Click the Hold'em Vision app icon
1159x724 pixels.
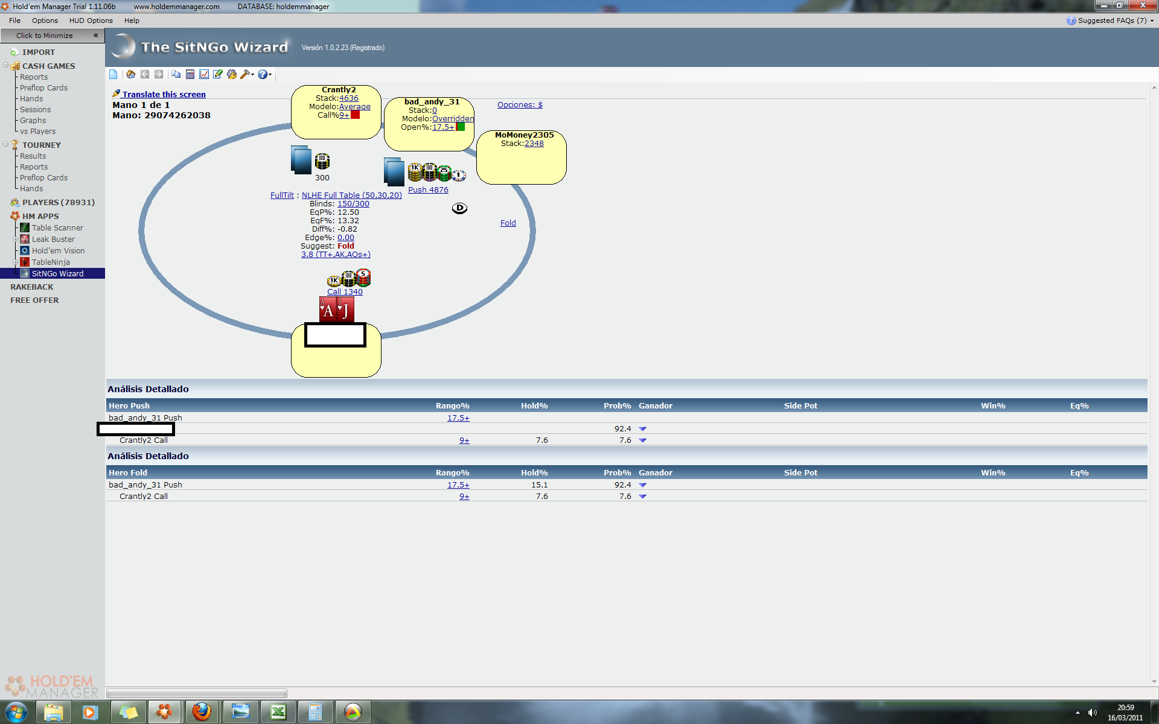[25, 250]
